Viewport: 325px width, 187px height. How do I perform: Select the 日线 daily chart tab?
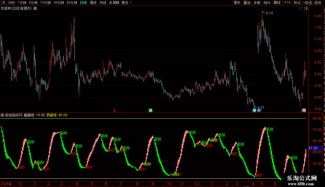(83, 3)
